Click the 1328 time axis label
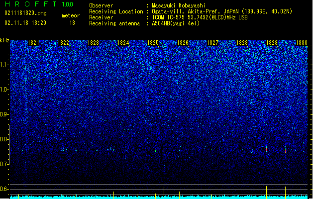 (x=242, y=43)
